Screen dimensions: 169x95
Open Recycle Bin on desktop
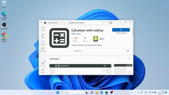coord(4,4)
